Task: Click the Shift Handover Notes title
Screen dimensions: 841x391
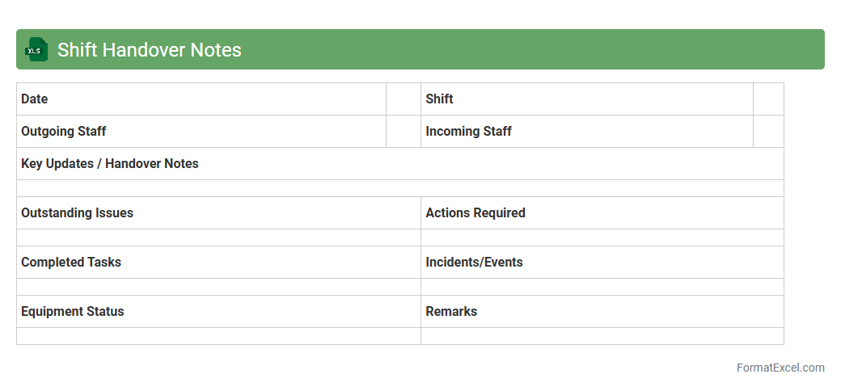Action: point(150,50)
